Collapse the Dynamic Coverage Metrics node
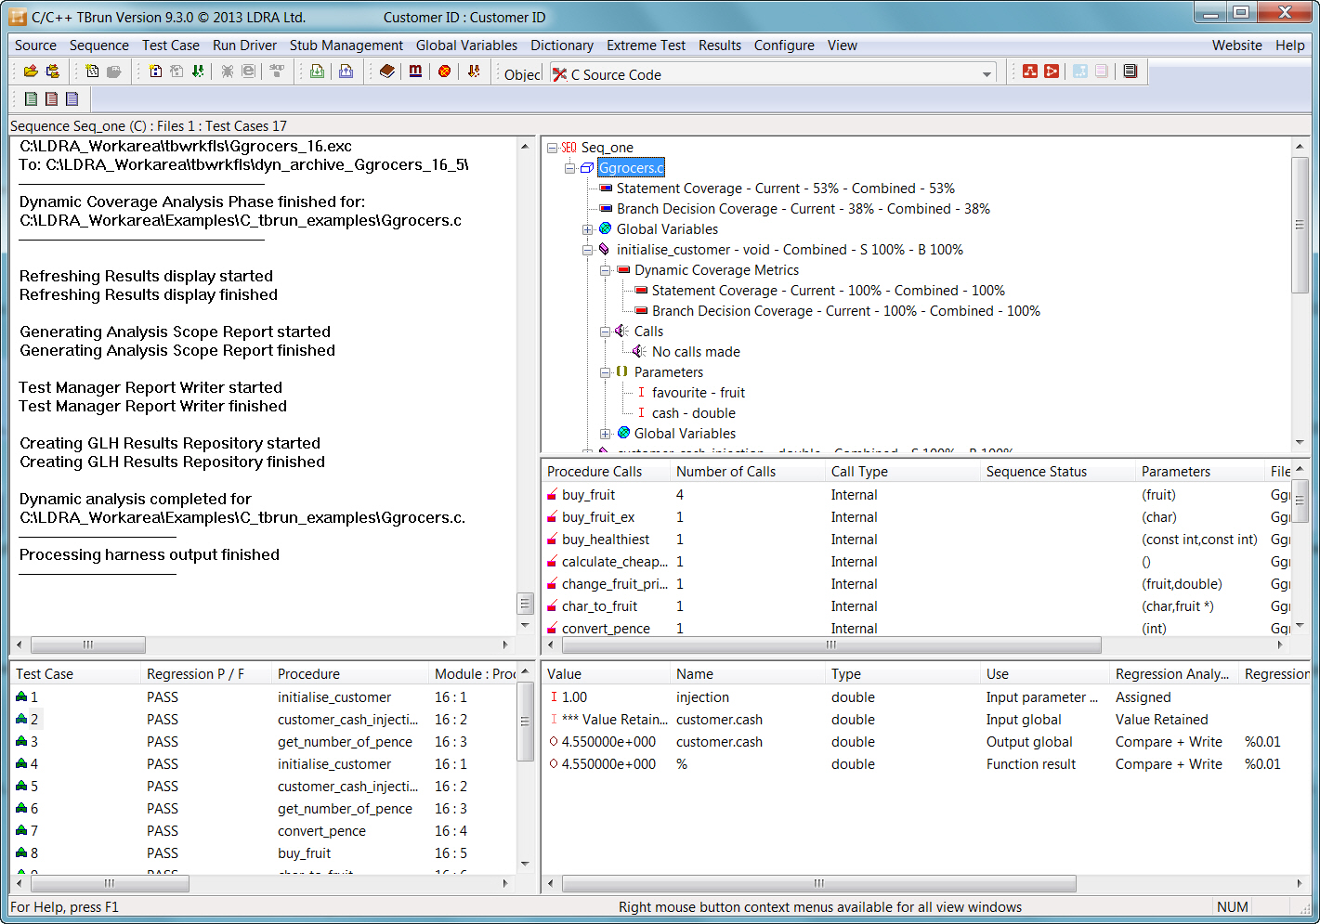This screenshot has height=924, width=1320. [605, 270]
